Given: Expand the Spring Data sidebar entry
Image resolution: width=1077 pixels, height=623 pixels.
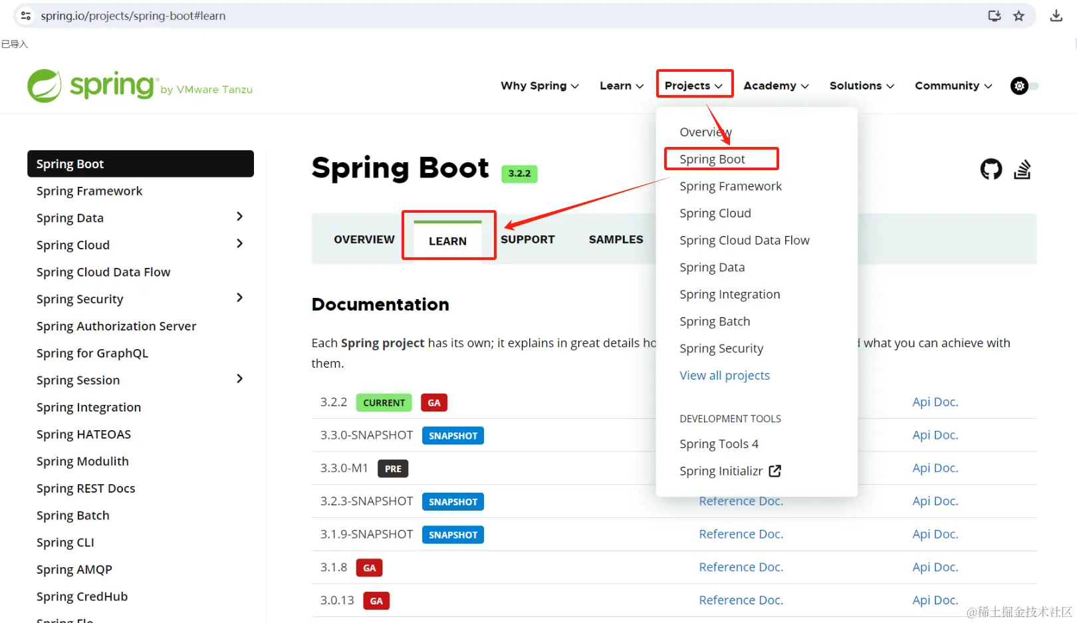Looking at the screenshot, I should pos(239,217).
